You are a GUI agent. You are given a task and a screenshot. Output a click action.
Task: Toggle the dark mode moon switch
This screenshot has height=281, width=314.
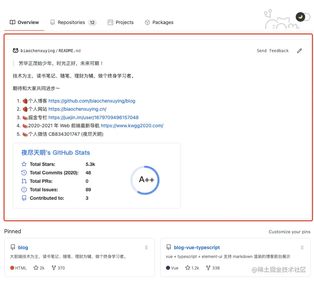coord(302,17)
